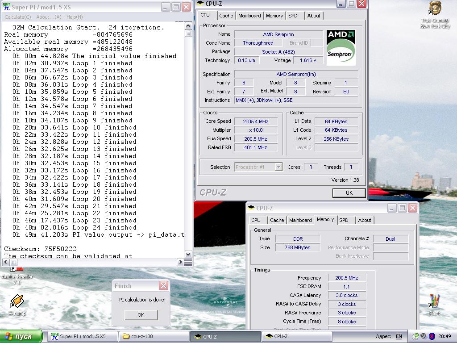457x343 pixels.
Task: Click the Multiplier value x 10.0
Action: [x=256, y=130]
